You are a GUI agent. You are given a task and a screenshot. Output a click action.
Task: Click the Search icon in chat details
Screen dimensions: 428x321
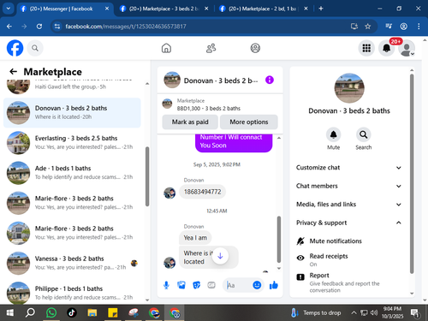(364, 134)
